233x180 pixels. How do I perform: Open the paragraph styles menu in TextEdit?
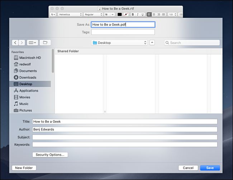tap(53, 14)
